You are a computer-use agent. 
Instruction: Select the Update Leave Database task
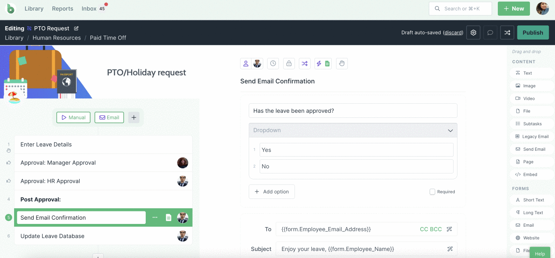coord(52,236)
